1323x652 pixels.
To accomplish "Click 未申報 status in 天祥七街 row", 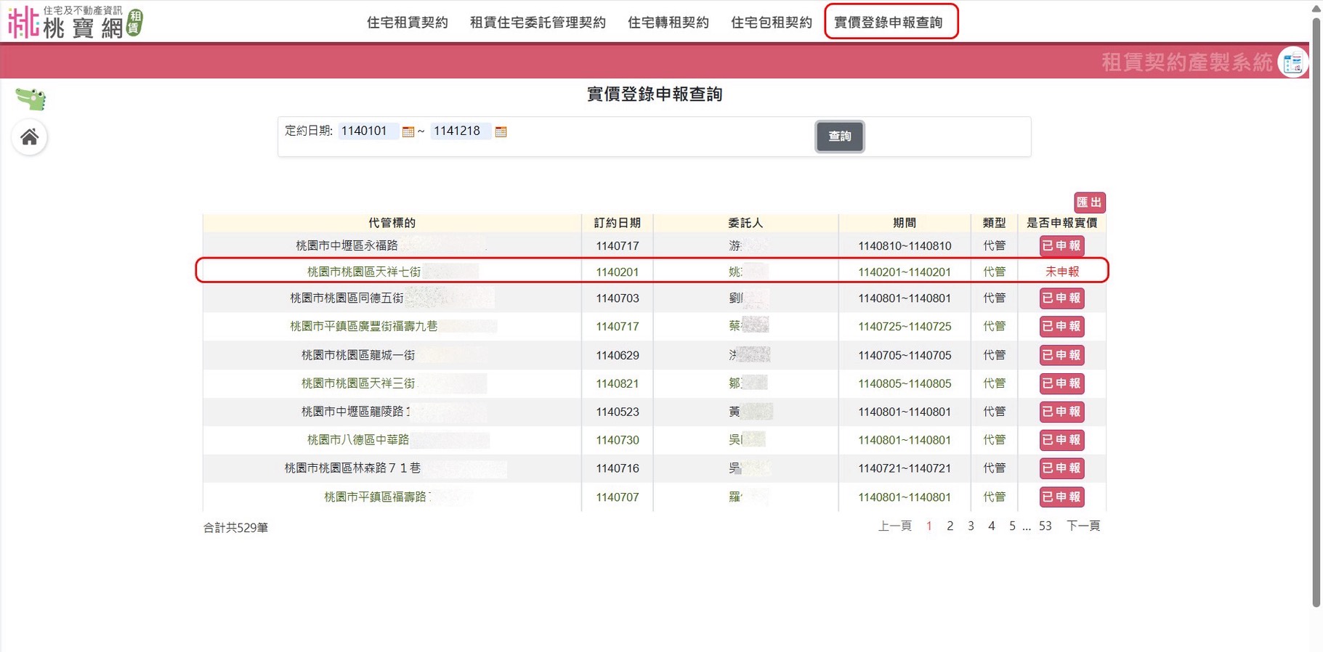I will tap(1061, 272).
